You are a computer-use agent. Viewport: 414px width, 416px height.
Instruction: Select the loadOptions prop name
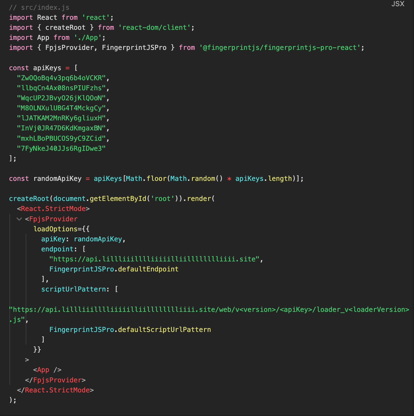point(56,229)
